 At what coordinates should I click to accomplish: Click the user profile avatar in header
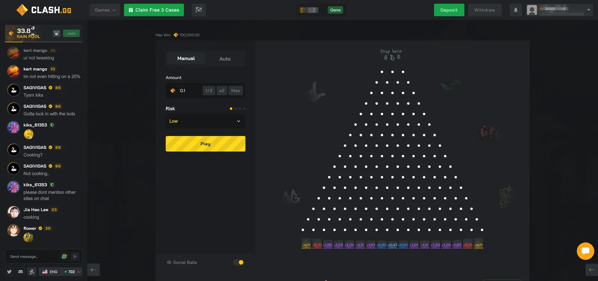coord(532,10)
